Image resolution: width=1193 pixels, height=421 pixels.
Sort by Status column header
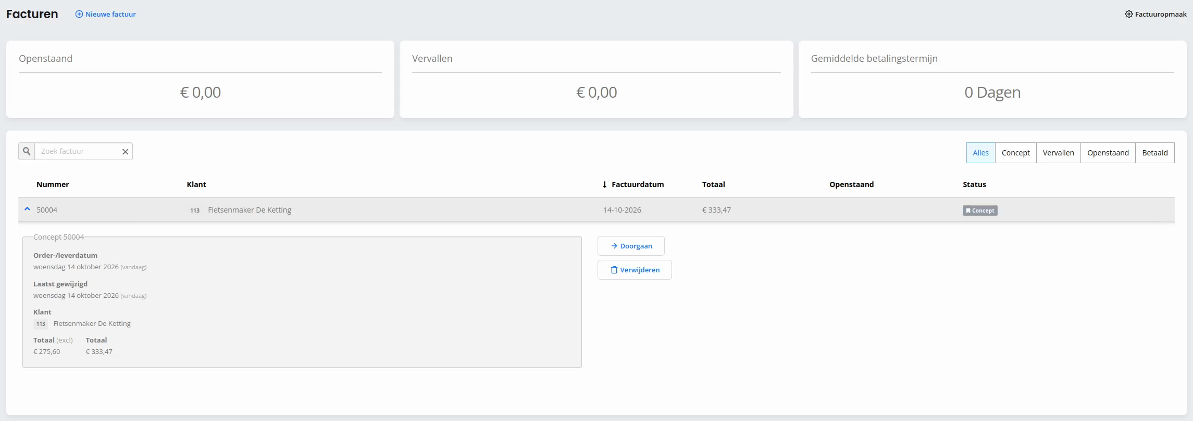click(x=974, y=185)
